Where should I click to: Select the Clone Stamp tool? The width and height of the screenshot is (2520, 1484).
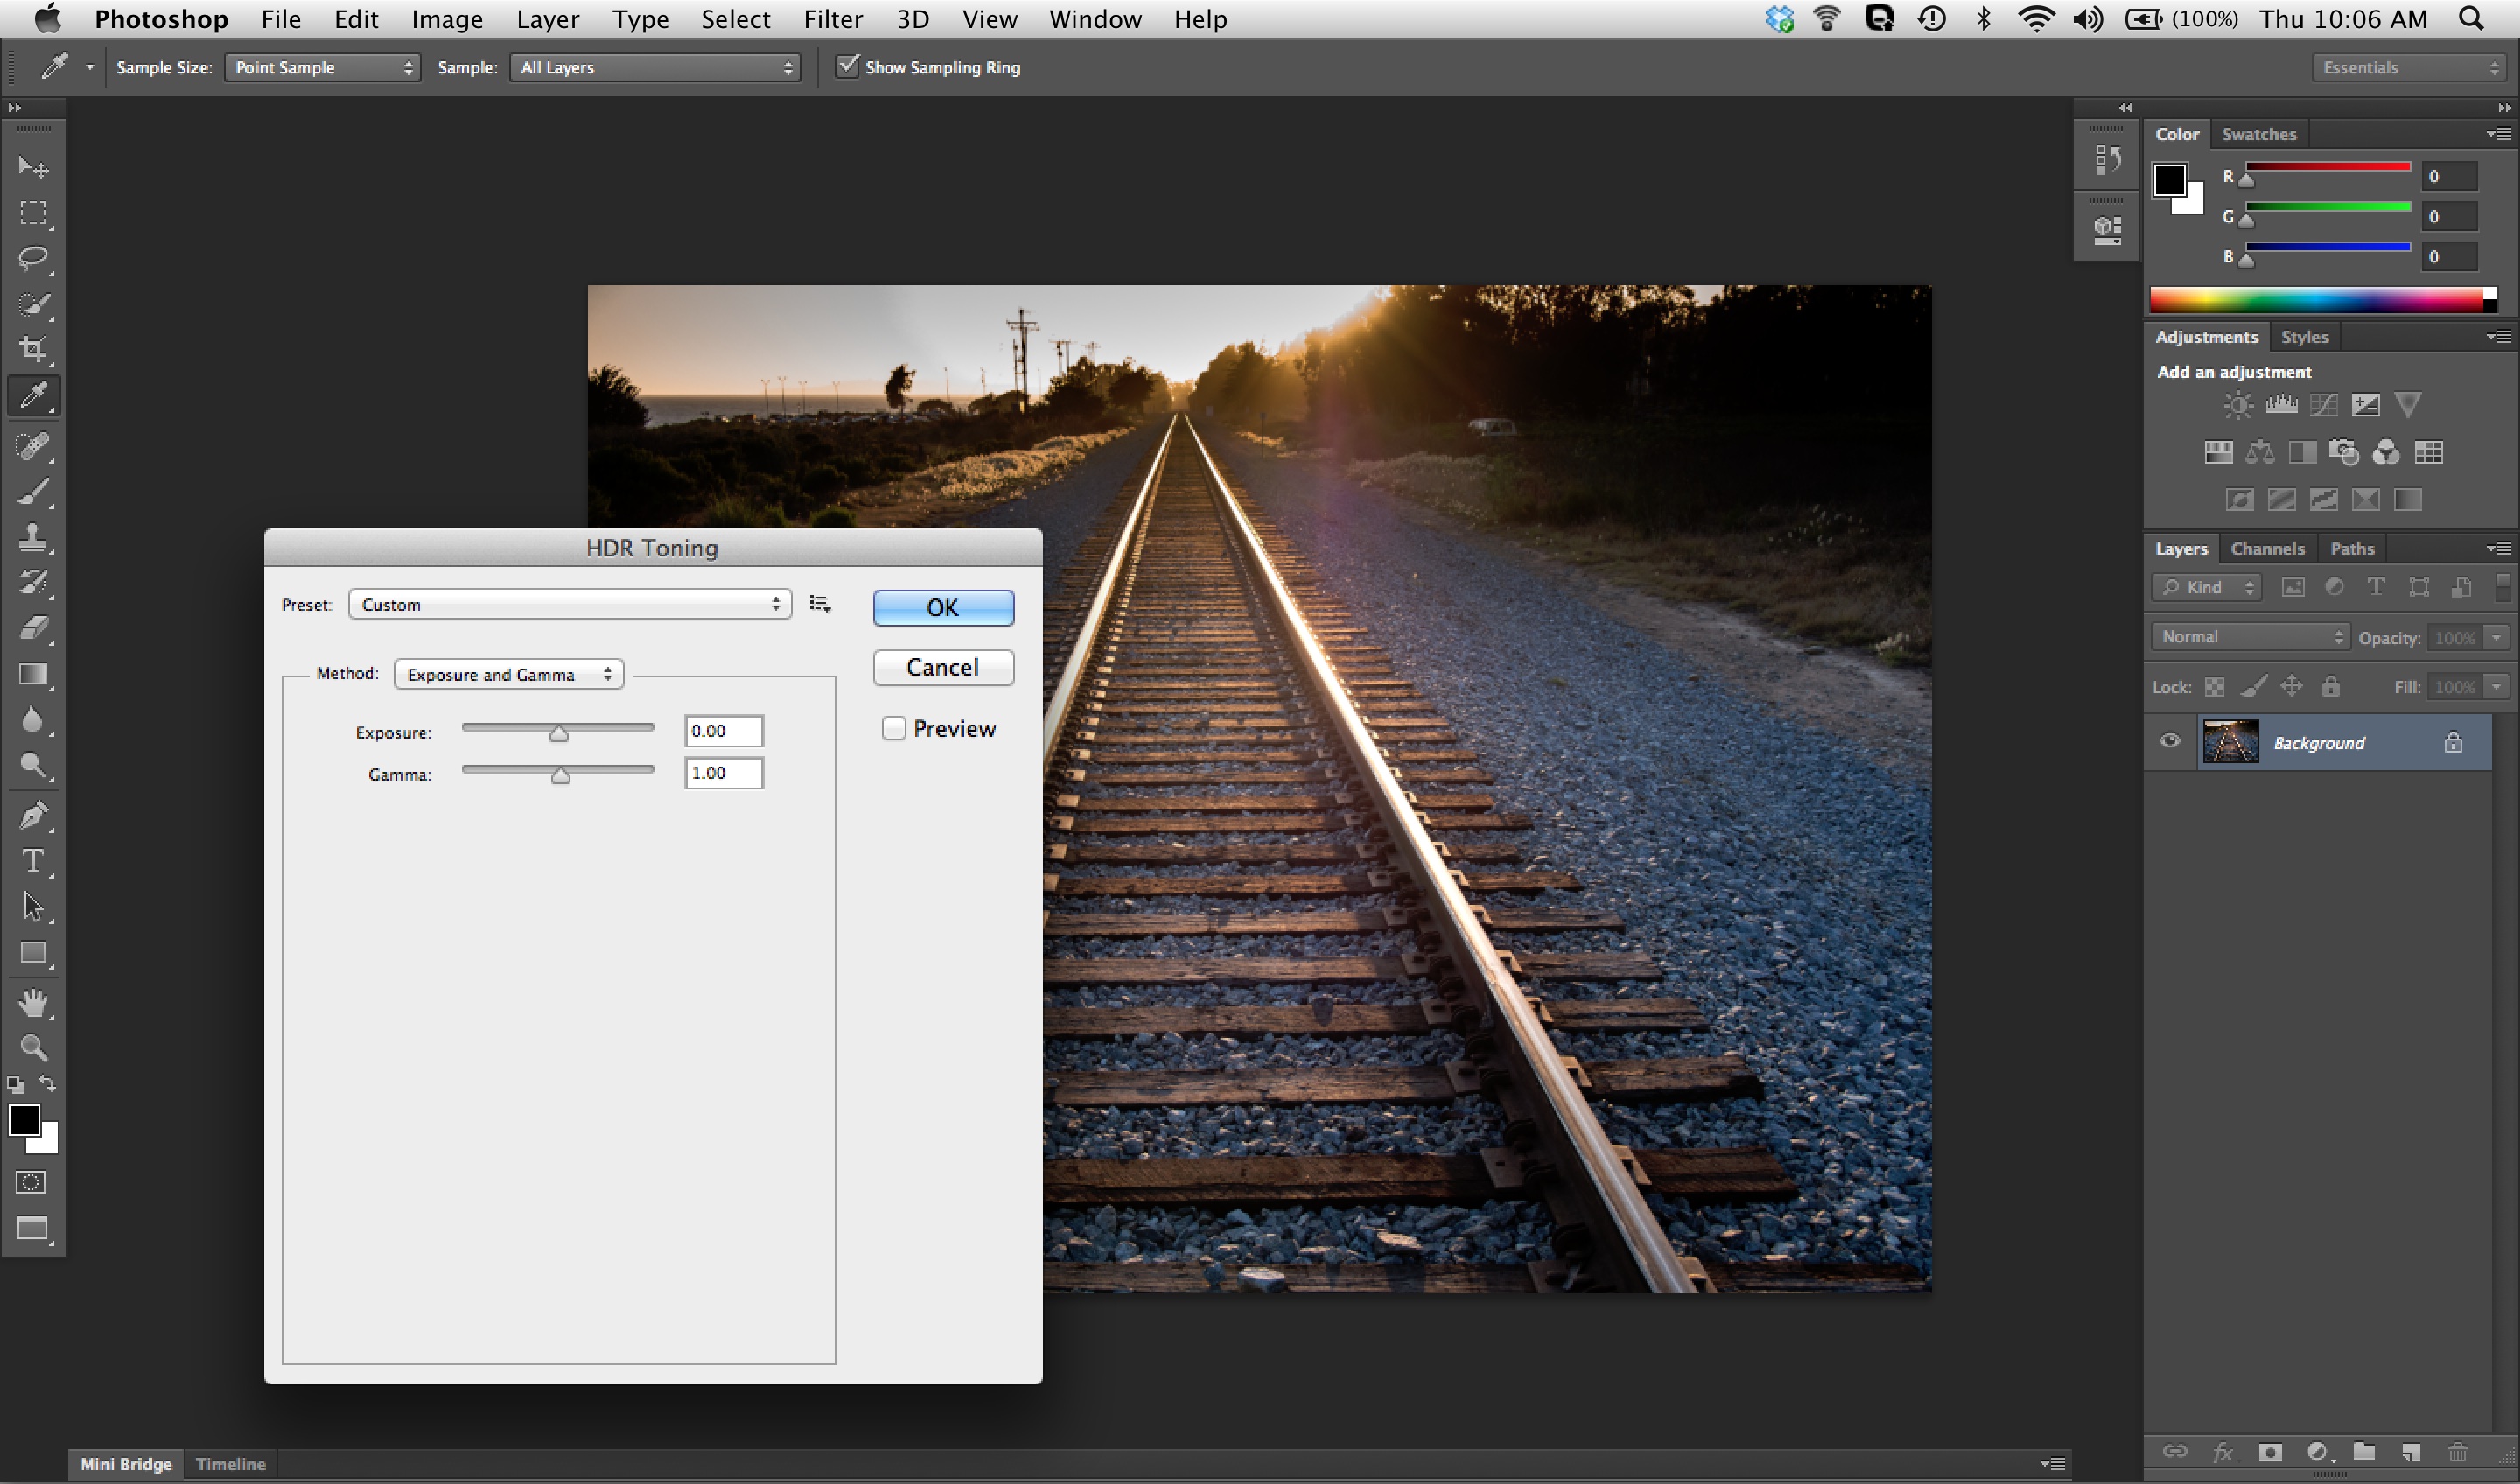33,537
